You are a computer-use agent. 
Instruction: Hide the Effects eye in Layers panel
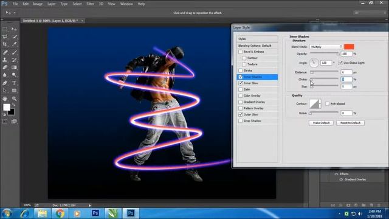point(336,174)
